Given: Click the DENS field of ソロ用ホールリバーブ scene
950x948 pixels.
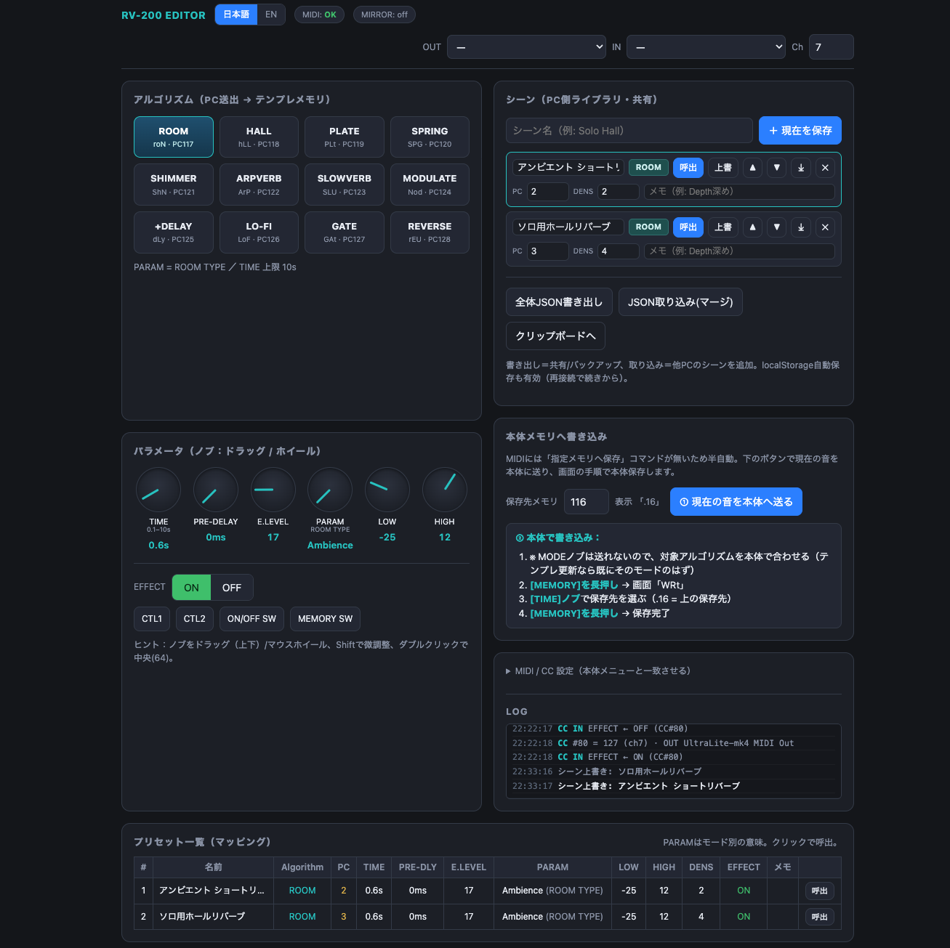Looking at the screenshot, I should click(619, 251).
